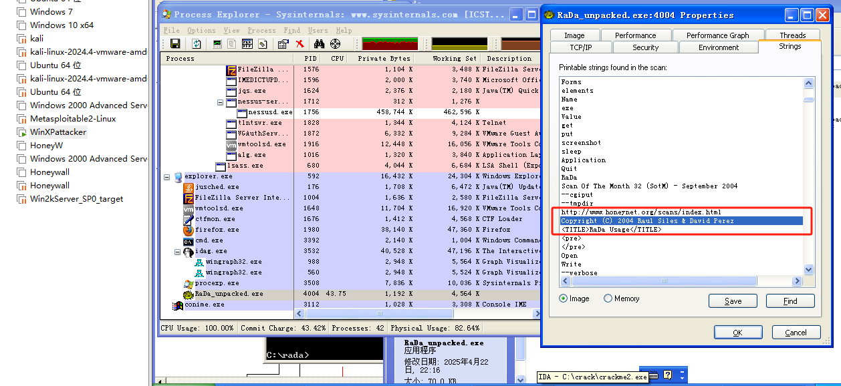841x386 pixels.
Task: Select the Memory radio button
Action: [x=608, y=299]
